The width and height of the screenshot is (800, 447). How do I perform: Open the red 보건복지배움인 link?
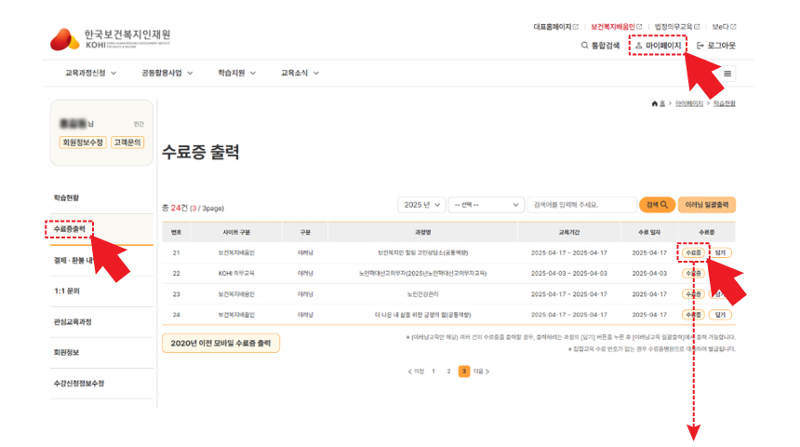point(617,27)
